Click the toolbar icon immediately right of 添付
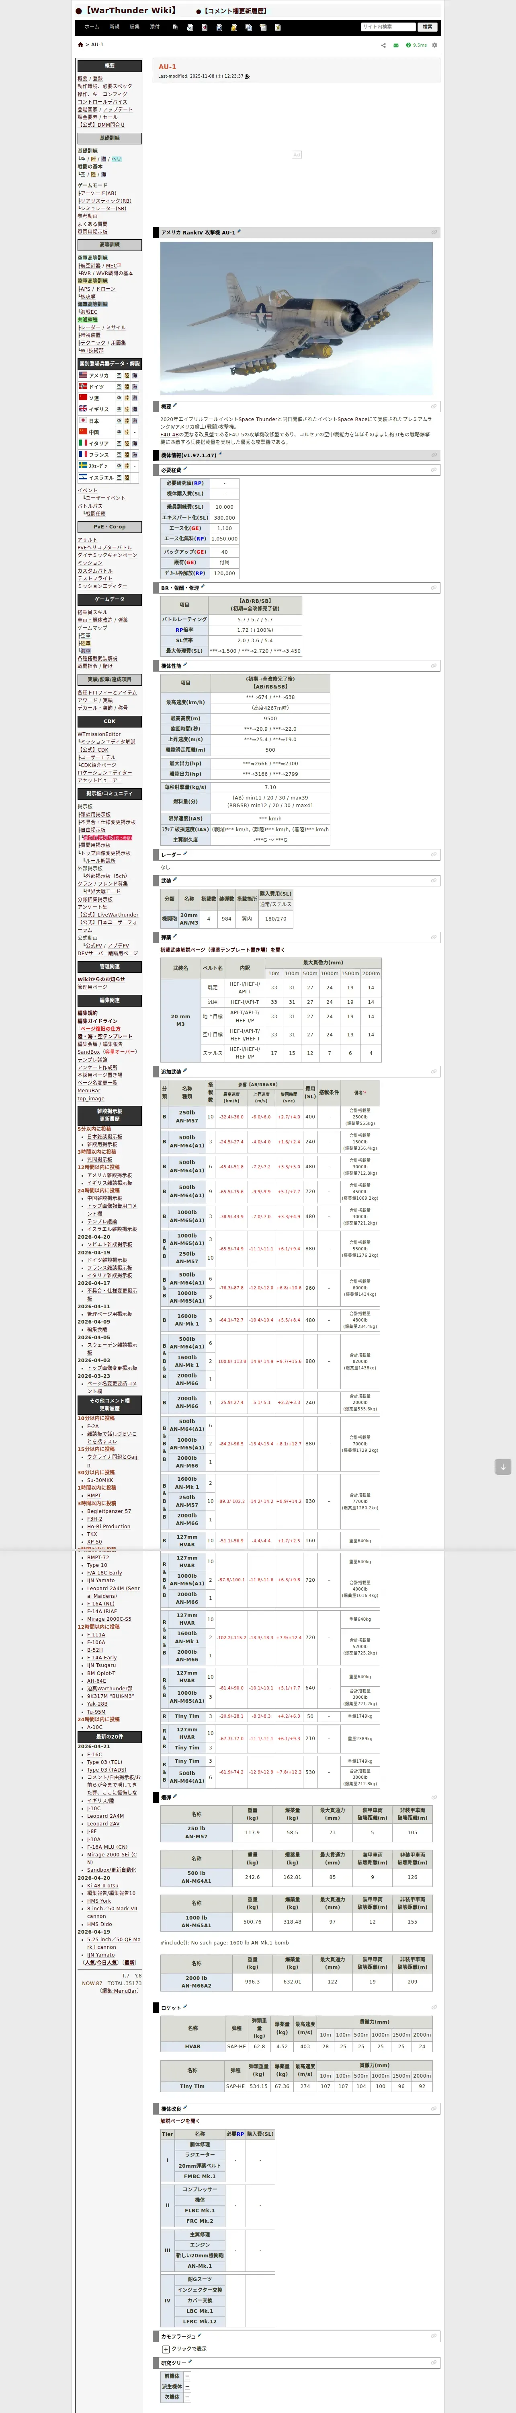The width and height of the screenshot is (516, 2413). pos(176,27)
